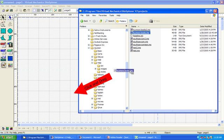The width and height of the screenshot is (224, 140).
Task: Select the arrow pointer tool in SiteSpinner toolbox
Action: coord(10,17)
